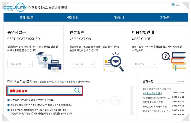Click the magnifier certificate illustration

coord(113,62)
